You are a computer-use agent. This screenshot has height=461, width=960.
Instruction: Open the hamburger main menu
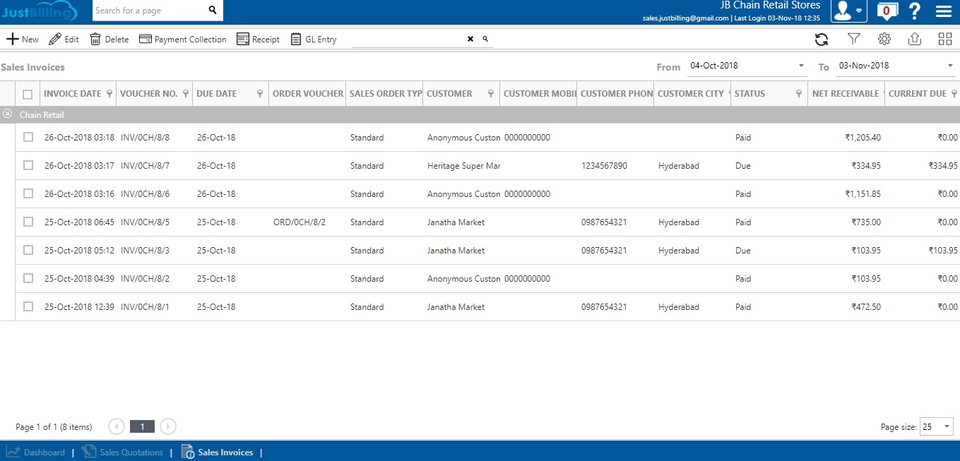[943, 11]
